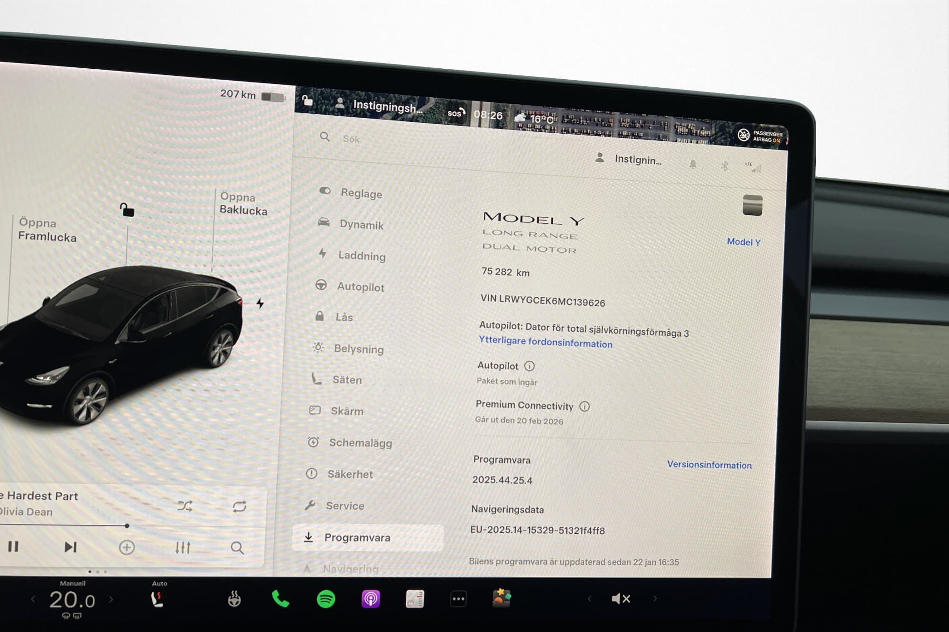Raise the cabin temperature with right chevron
Viewport: 949px width, 632px height.
(x=111, y=599)
